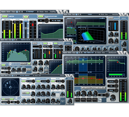
Task: Click the MultiDynamics Release knob
Action: (x=95, y=93)
